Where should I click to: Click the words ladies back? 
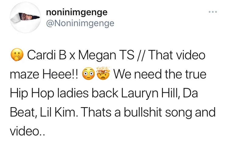tap(88, 93)
